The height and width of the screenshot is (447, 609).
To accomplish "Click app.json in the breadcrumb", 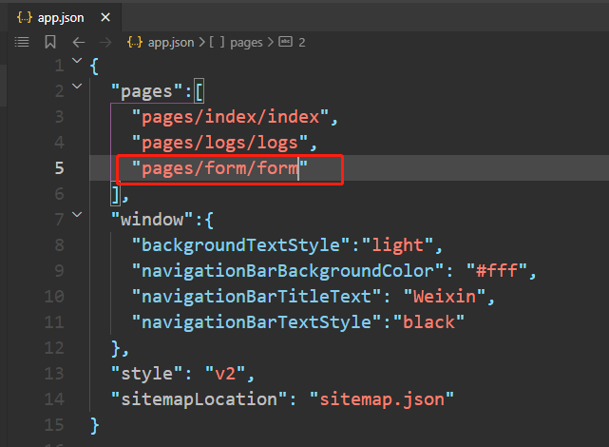I will 171,43.
